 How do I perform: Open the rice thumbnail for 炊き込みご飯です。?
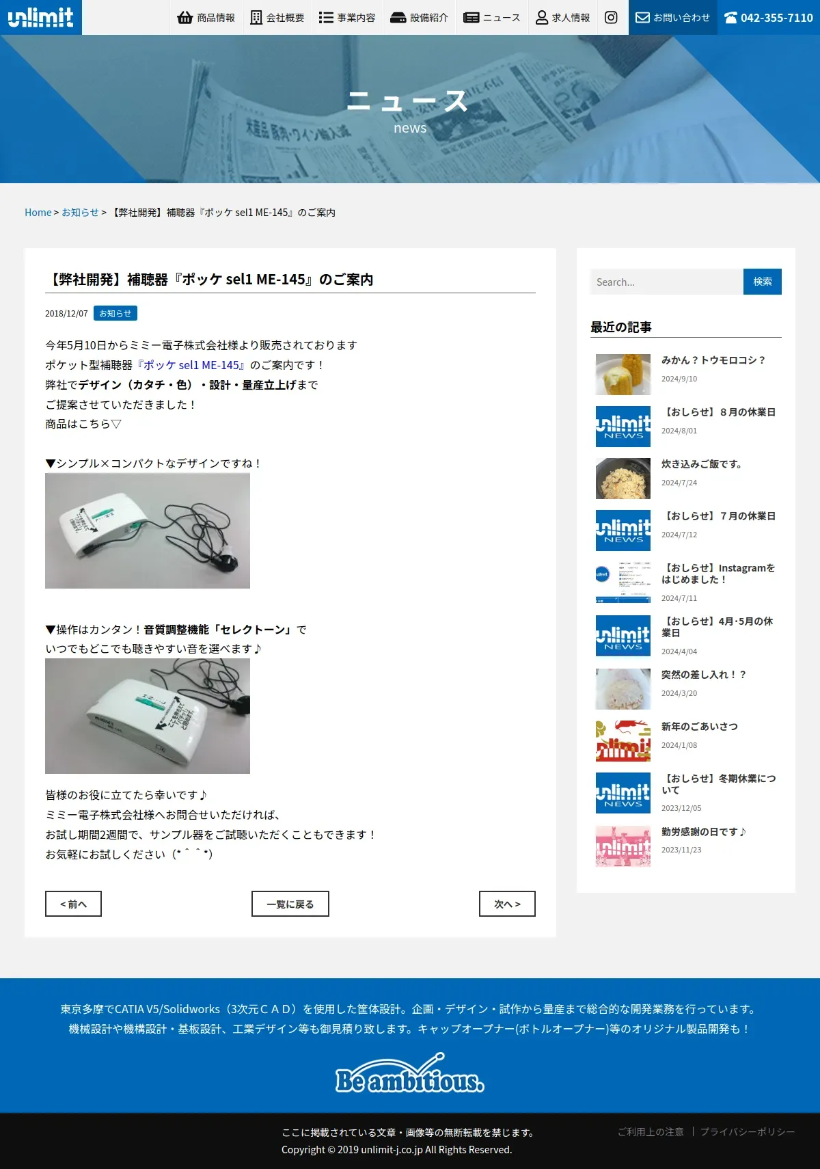click(623, 479)
